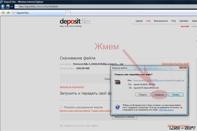This screenshot has width=197, height=131.
Task: Click nguest174.depositfiles.com source text
Action: click(x=146, y=88)
